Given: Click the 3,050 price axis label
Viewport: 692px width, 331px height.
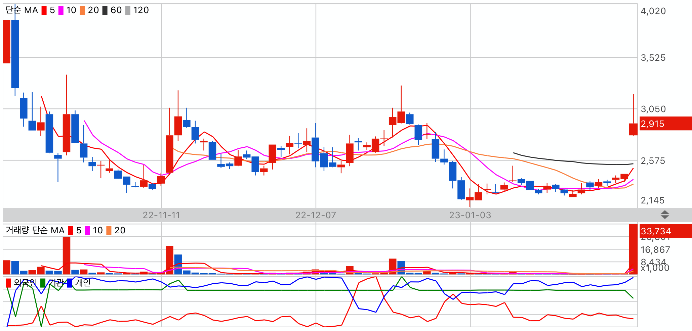Looking at the screenshot, I should pyautogui.click(x=653, y=109).
